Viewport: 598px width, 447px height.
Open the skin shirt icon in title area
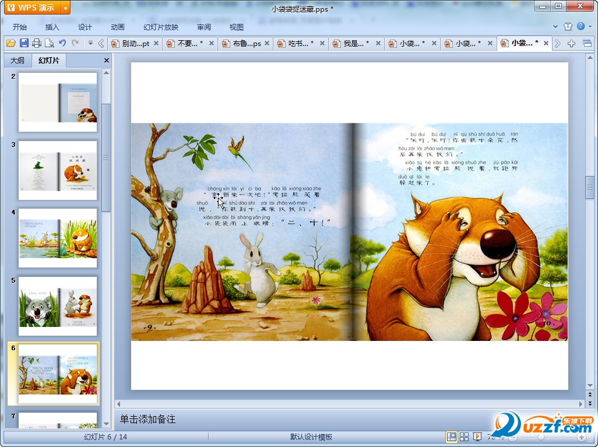click(568, 26)
